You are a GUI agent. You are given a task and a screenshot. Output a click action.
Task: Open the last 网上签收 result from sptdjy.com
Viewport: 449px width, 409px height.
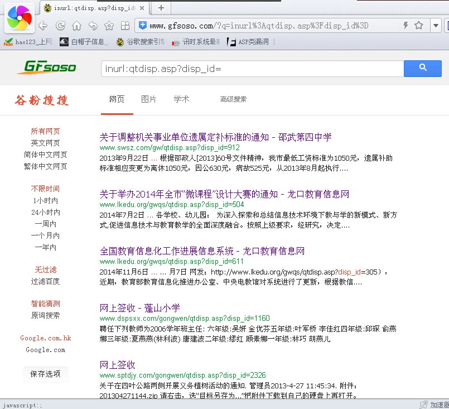tap(117, 365)
